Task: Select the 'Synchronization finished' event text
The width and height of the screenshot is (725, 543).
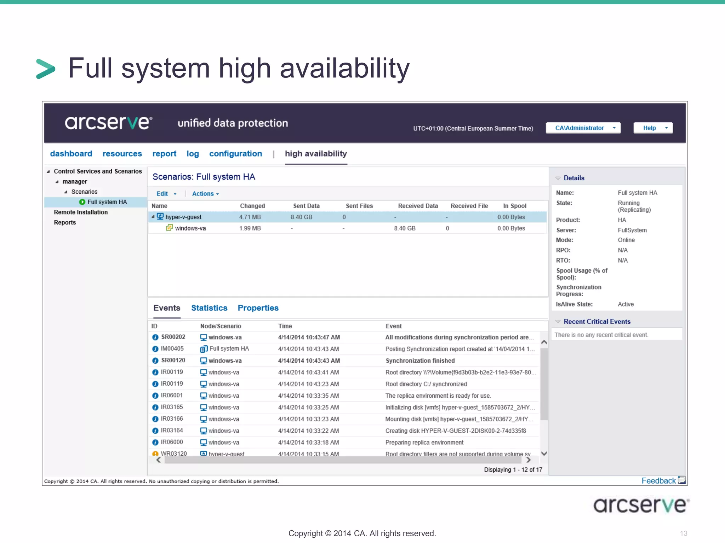Action: click(420, 361)
